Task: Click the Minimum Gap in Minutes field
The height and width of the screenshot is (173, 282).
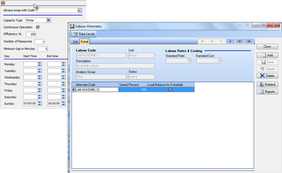Action: point(42,49)
